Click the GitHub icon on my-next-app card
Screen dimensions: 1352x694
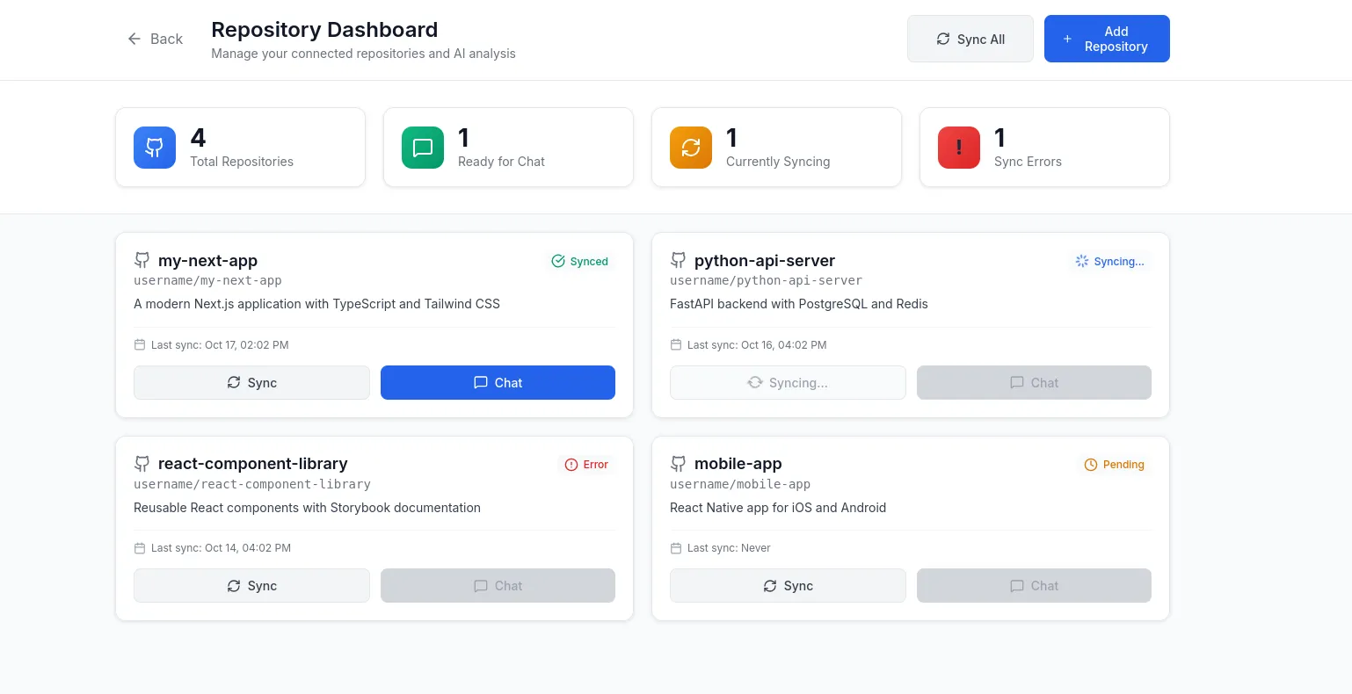142,260
